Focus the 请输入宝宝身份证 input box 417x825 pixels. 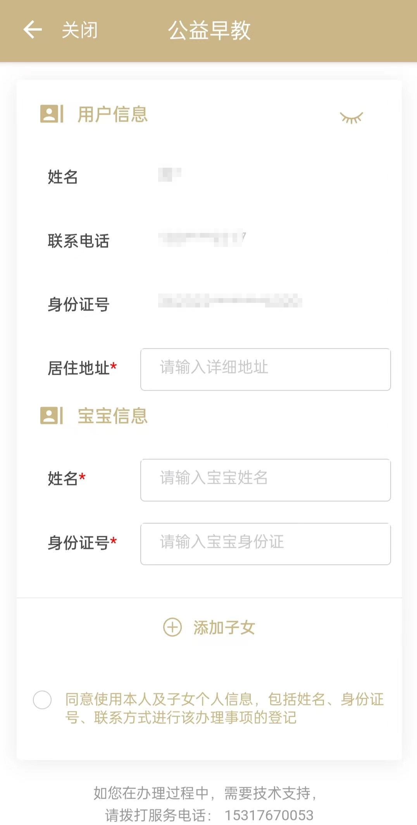(x=265, y=544)
